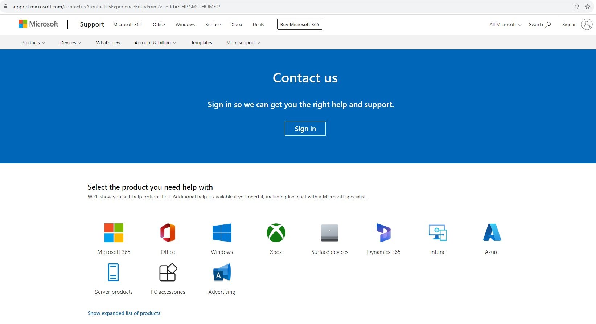The width and height of the screenshot is (596, 324).
Task: Open the Intune product icon
Action: (x=438, y=233)
